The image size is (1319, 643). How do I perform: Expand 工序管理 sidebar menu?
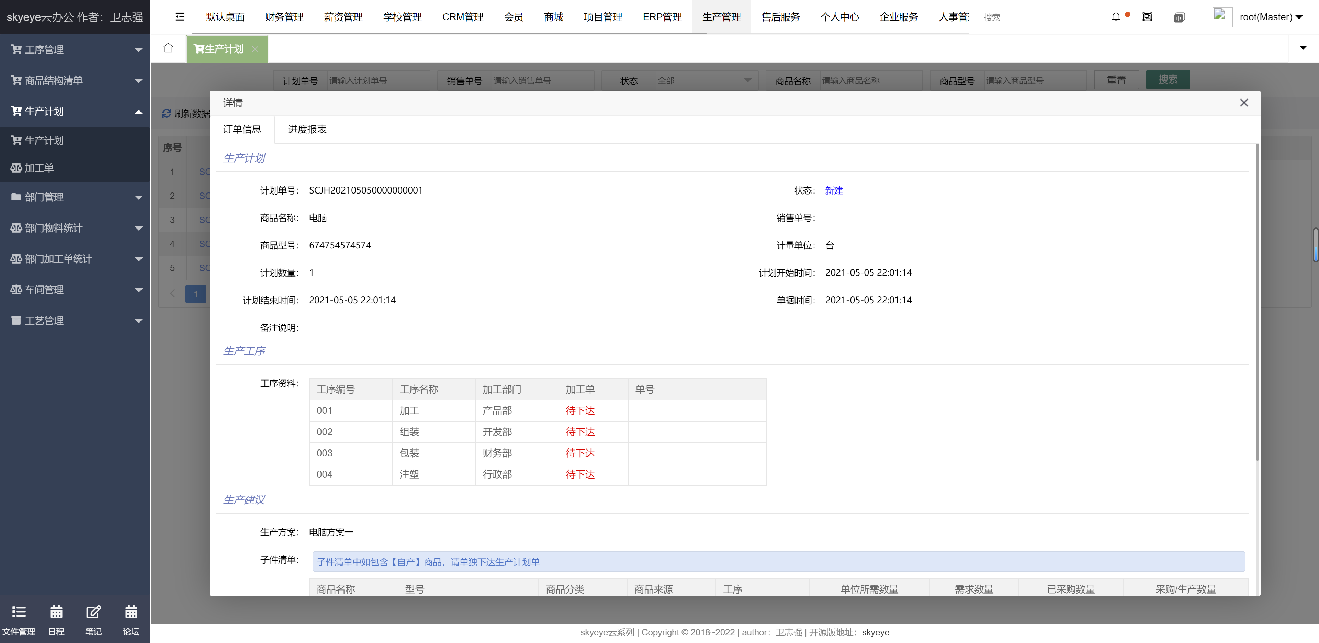(75, 50)
